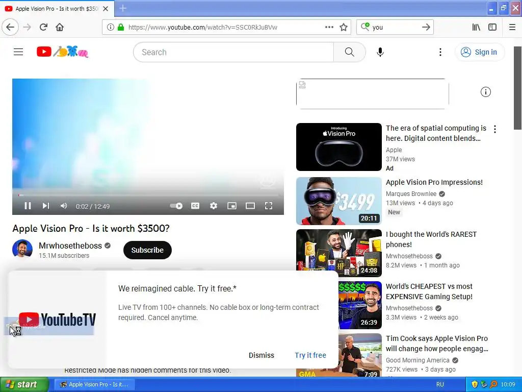Image resolution: width=522 pixels, height=392 pixels.
Task: Subscribe to Mrwhosetheboss
Action: click(147, 250)
